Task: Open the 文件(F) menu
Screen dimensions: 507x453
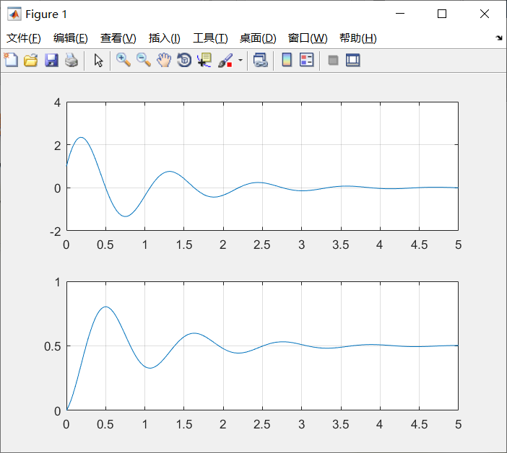Action: [x=24, y=38]
